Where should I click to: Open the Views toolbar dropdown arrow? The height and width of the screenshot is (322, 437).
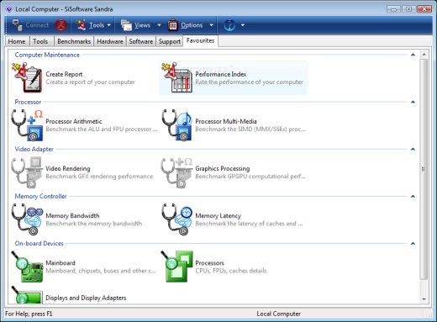[x=159, y=25]
